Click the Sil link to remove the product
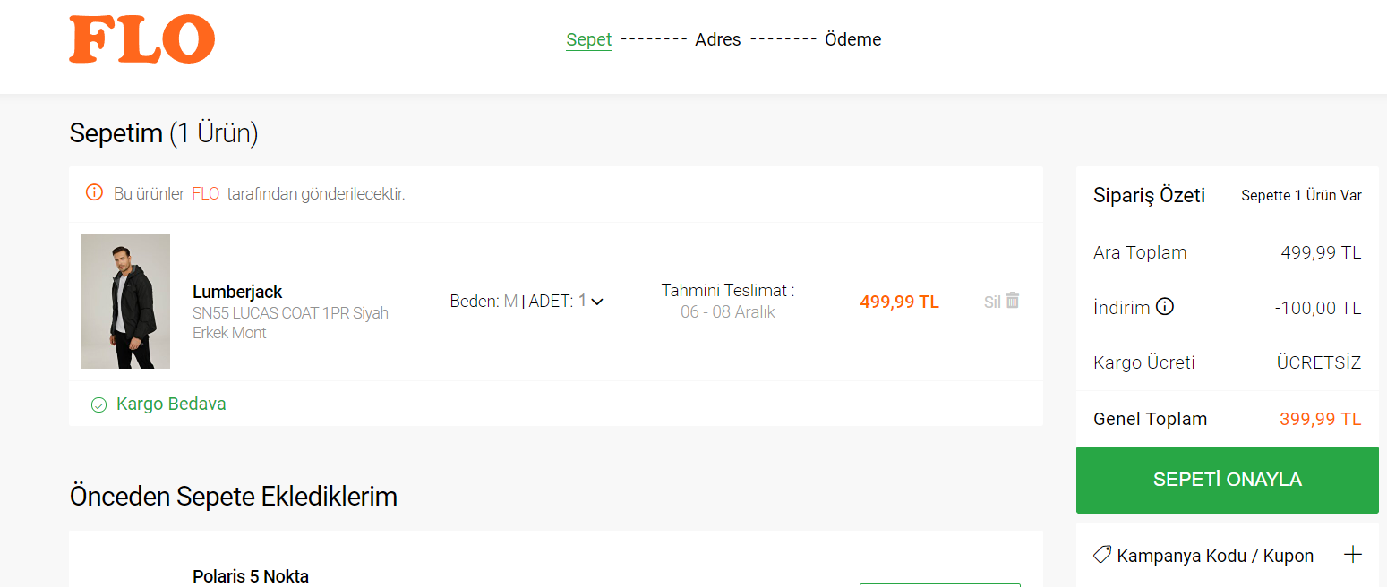Image resolution: width=1387 pixels, height=587 pixels. pos(992,302)
